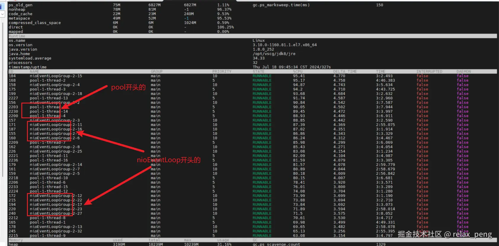Click the direct memory row label
The image size is (499, 246).
pyautogui.click(x=15, y=27)
